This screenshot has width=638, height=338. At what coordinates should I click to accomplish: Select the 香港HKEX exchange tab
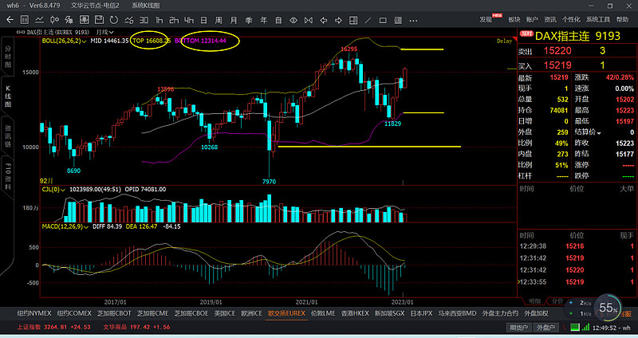pos(355,313)
